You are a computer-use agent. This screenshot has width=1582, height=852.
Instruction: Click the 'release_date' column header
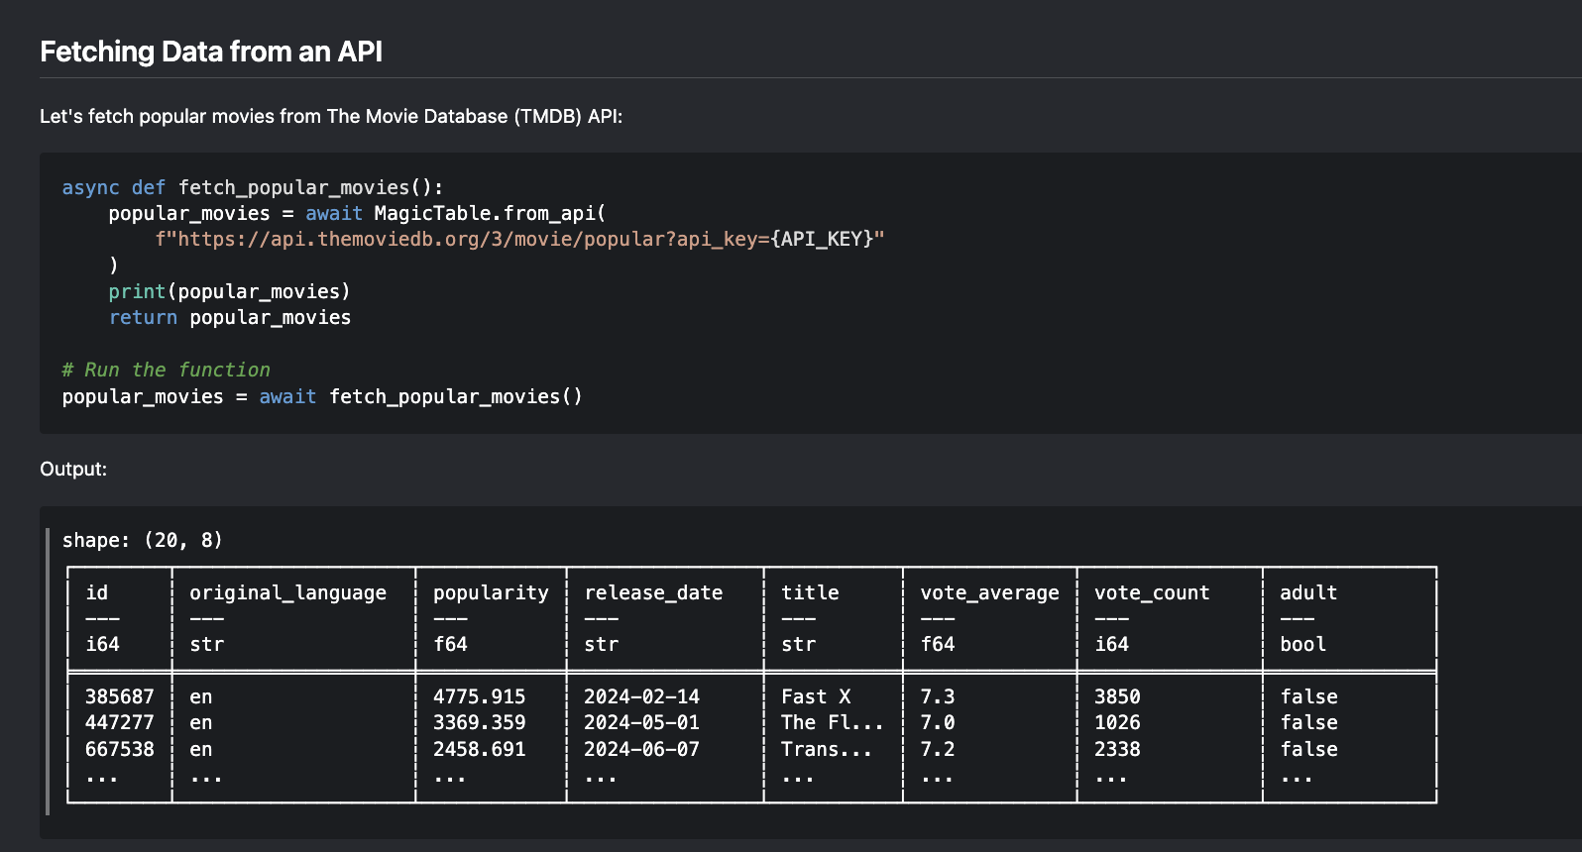[x=653, y=592]
